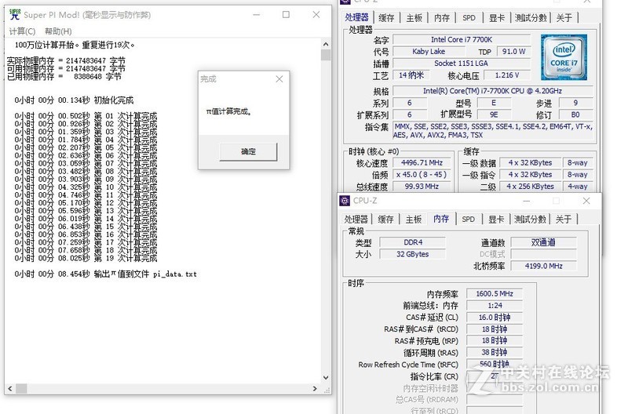Open 主板 tab in processor CPU-Z window

point(414,18)
